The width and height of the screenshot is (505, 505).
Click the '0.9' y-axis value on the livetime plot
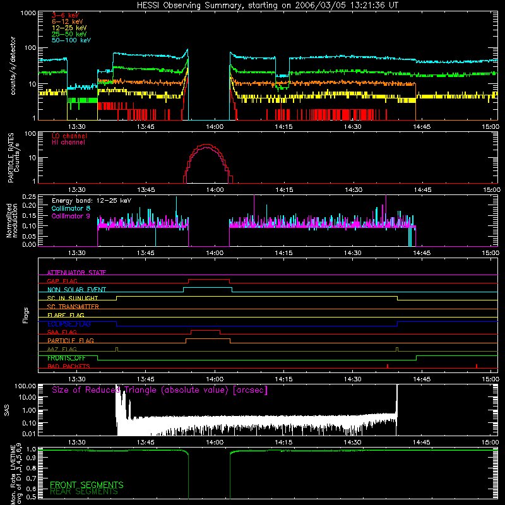coord(31,458)
